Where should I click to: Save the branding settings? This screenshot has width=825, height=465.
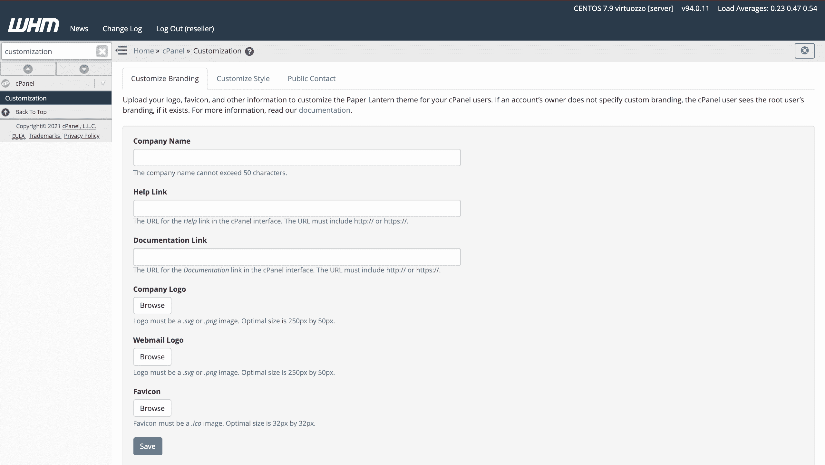point(148,446)
